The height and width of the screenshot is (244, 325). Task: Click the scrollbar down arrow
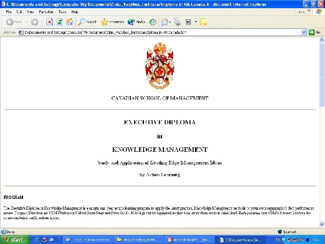click(322, 224)
